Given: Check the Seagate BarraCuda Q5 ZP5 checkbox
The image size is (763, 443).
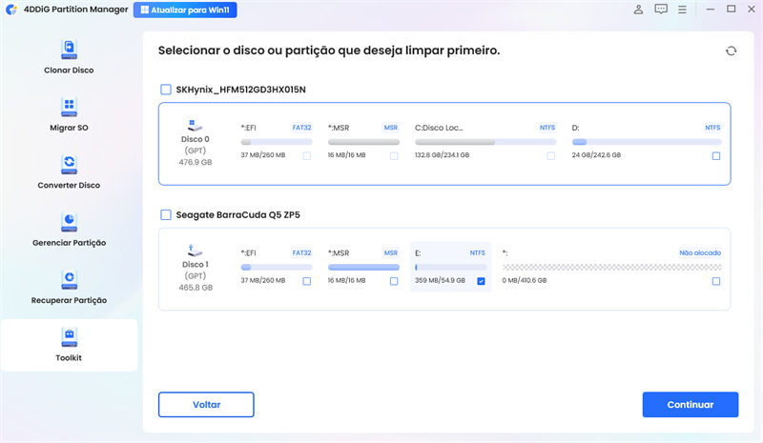Looking at the screenshot, I should [x=166, y=215].
